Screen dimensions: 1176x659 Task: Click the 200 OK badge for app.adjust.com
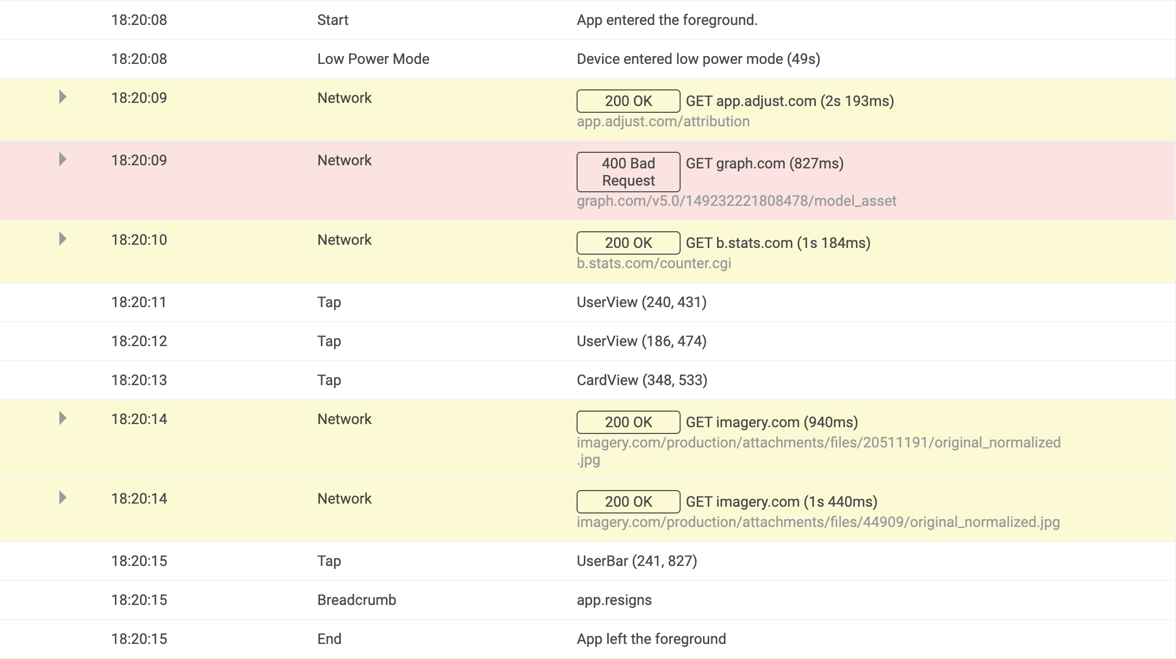pyautogui.click(x=628, y=101)
